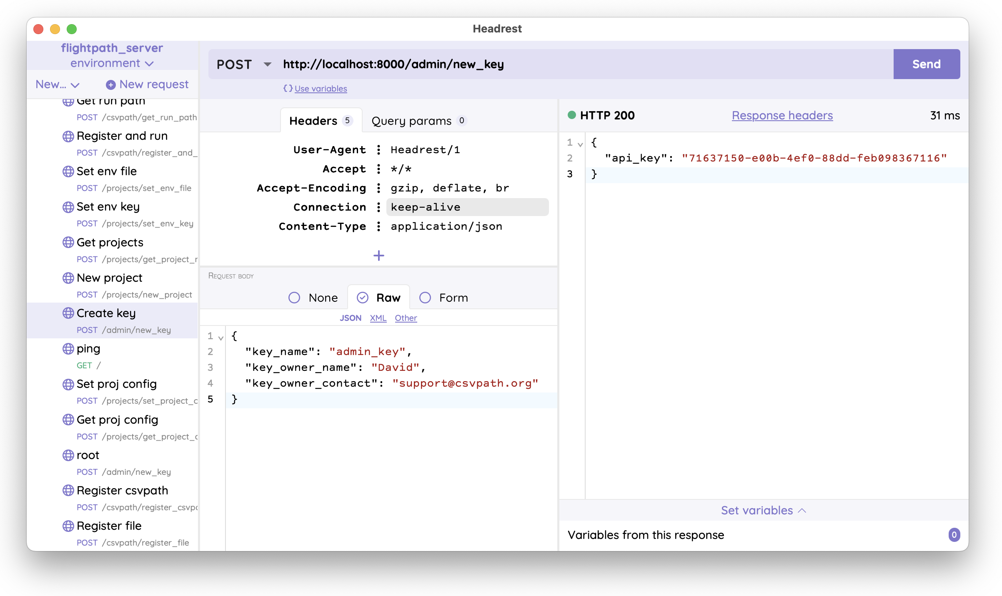Screen dimensions: 1002x596
Task: Click the globe icon beside Register csvpath
Action: (68, 490)
